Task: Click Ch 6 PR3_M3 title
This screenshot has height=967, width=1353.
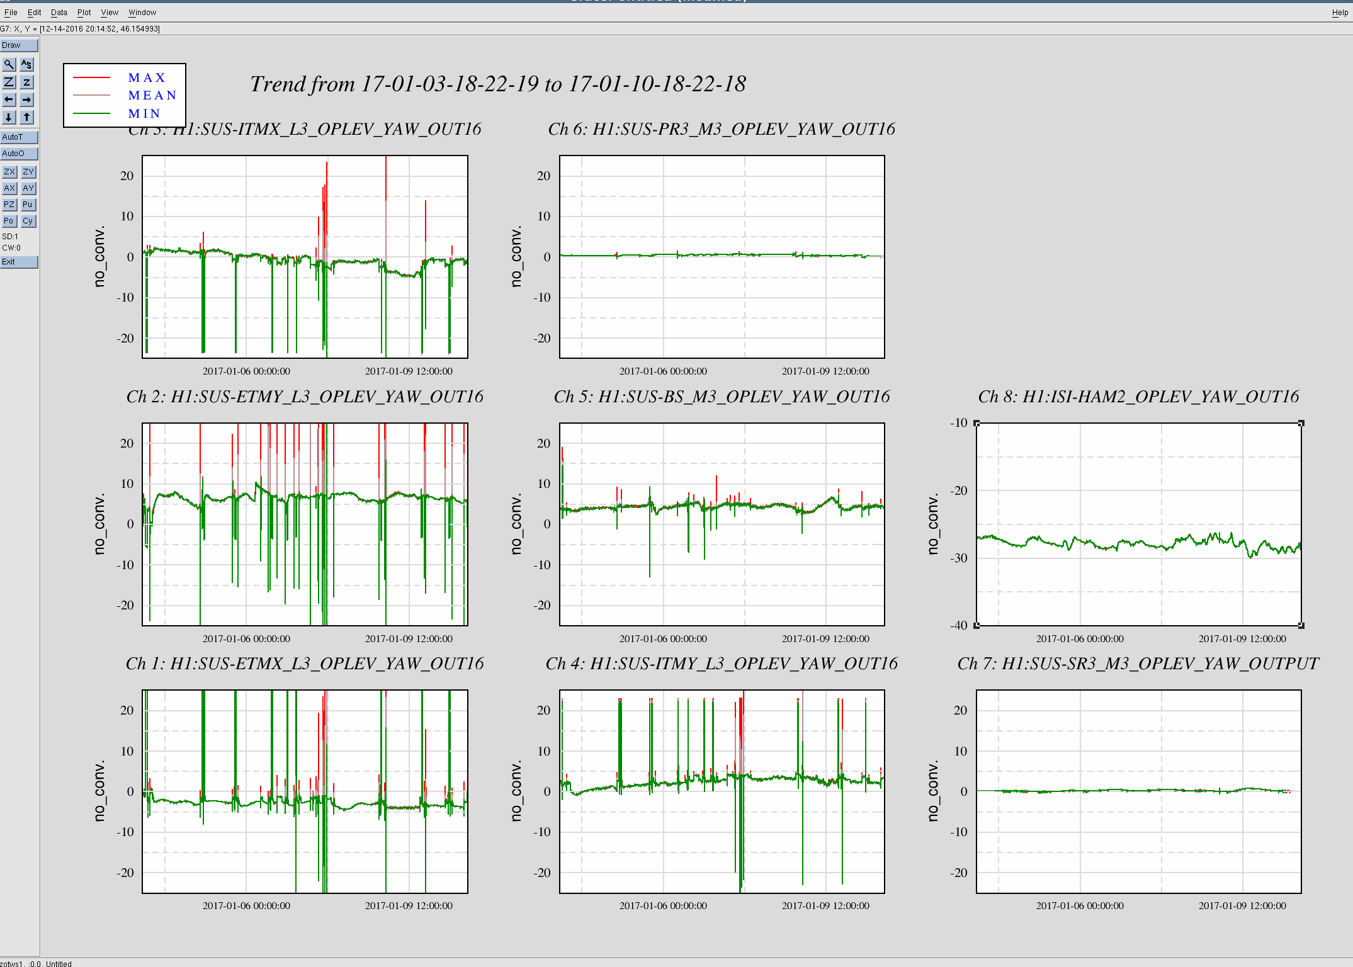Action: (x=722, y=129)
